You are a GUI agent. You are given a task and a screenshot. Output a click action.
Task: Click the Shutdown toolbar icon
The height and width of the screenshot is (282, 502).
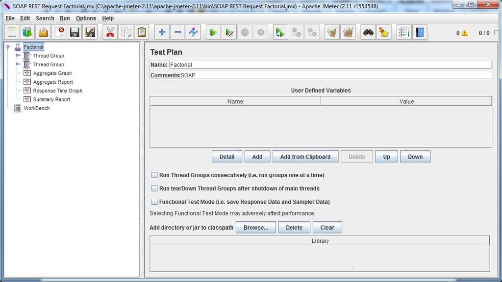261,32
